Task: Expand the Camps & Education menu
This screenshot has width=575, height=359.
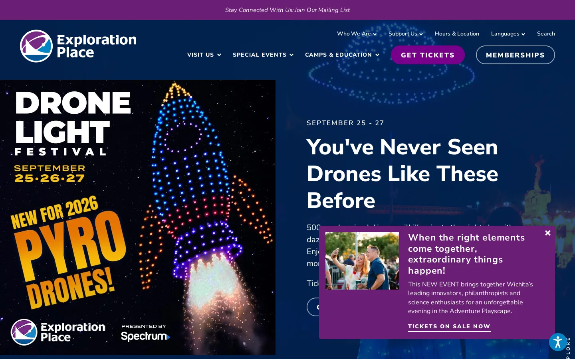Action: click(342, 55)
